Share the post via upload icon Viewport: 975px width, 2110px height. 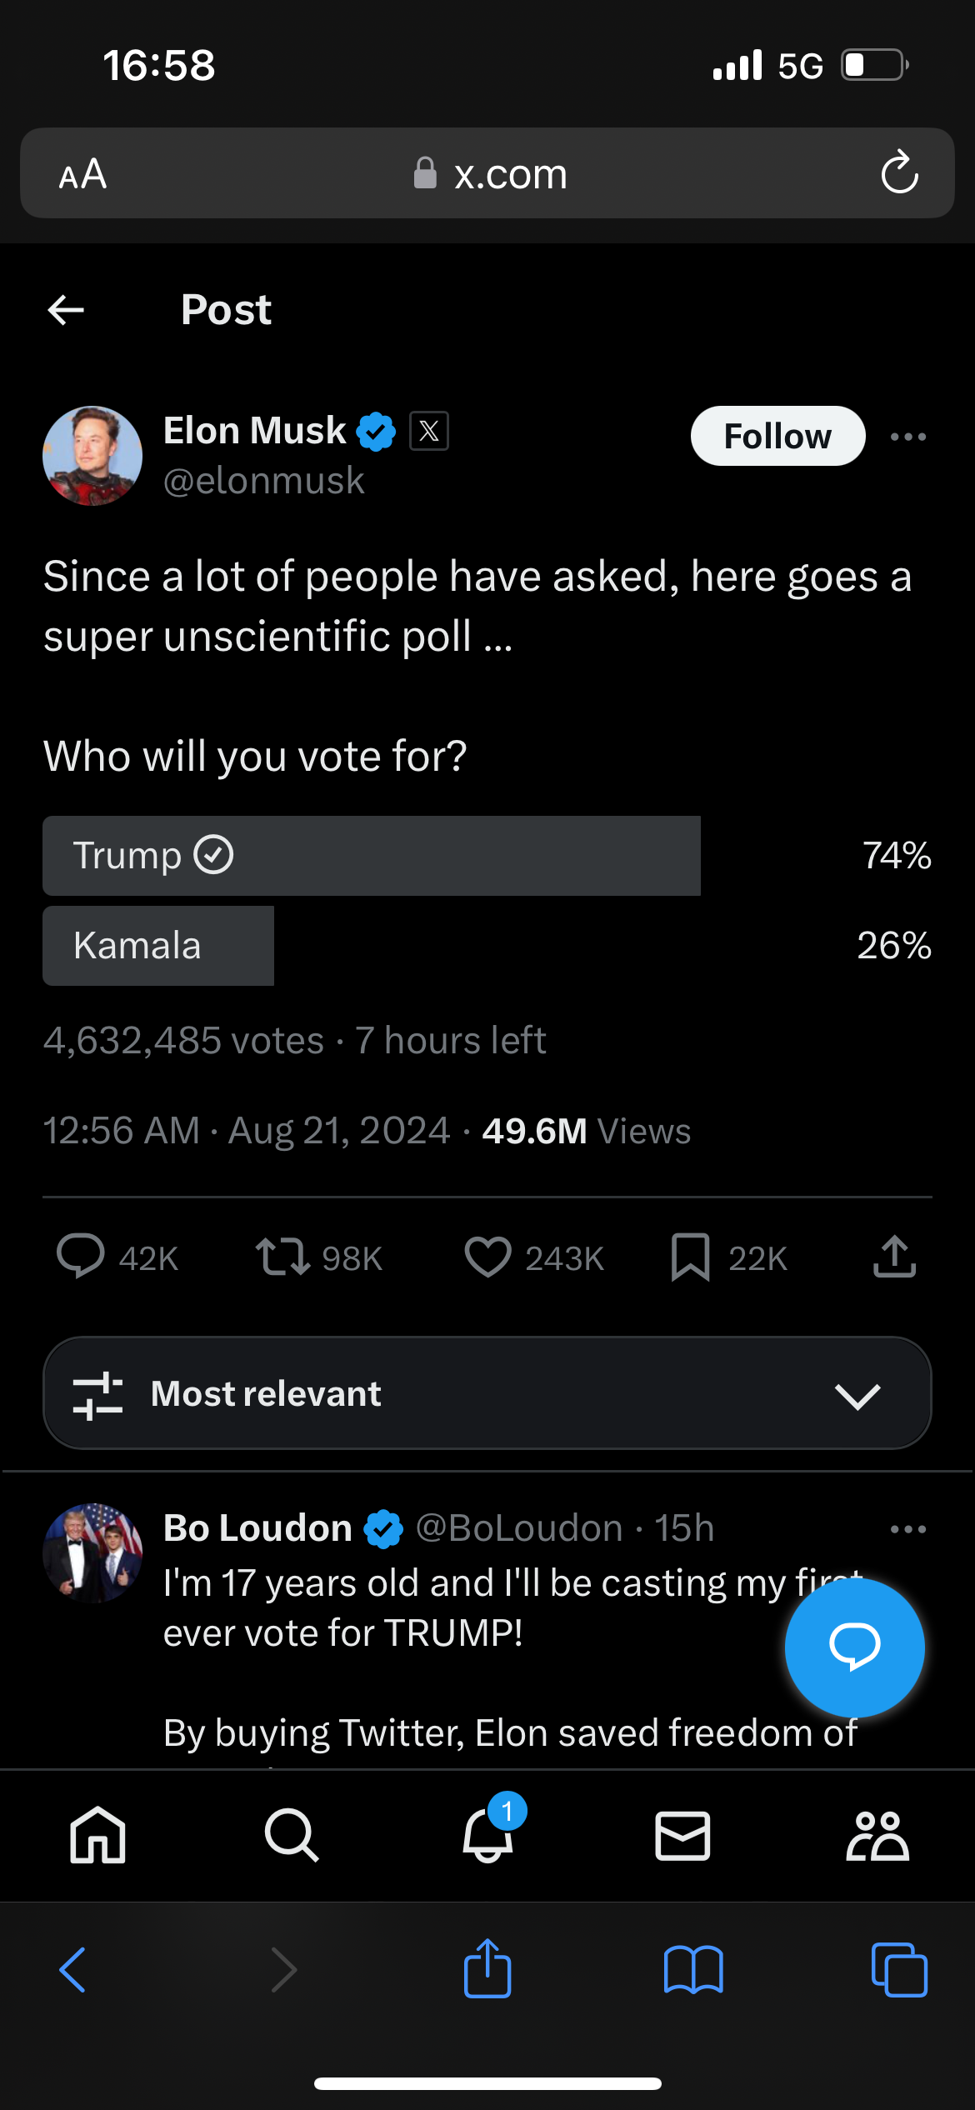click(894, 1257)
